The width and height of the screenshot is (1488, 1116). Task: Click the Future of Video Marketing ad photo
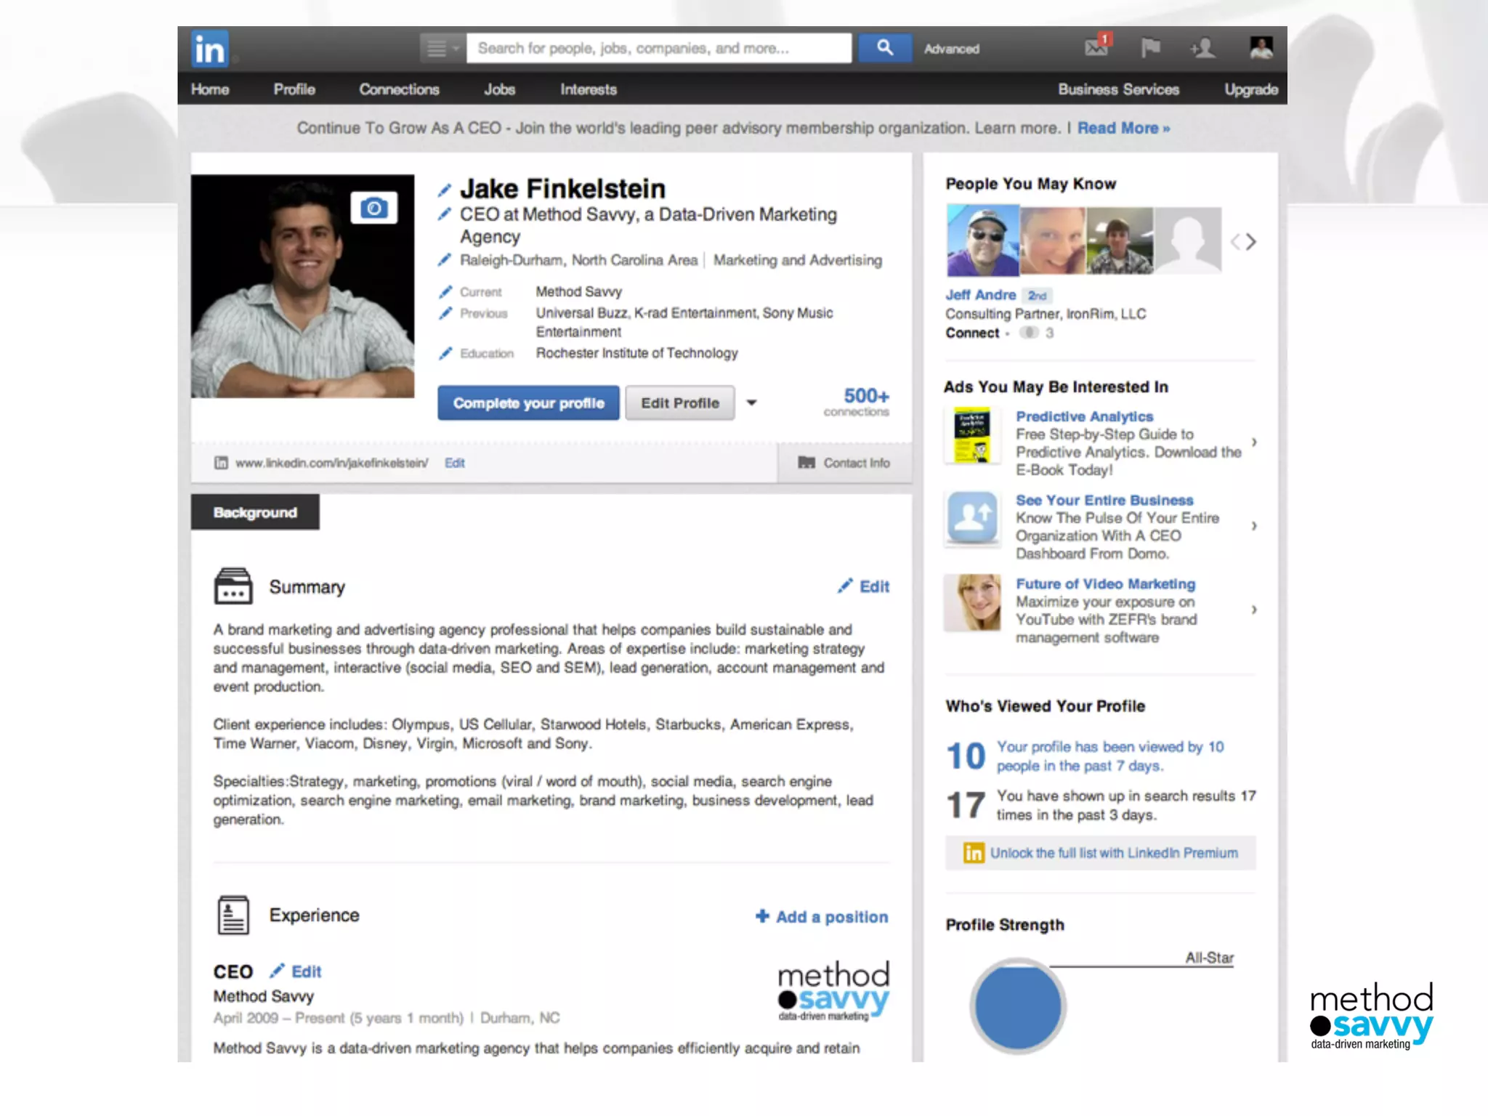972,602
